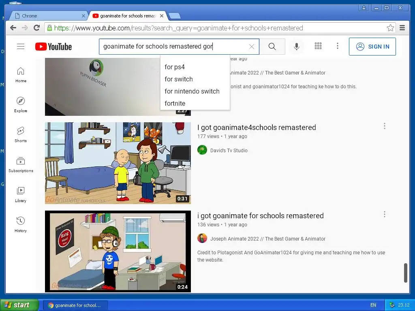Click David's Tv Studio channel avatar

202,150
